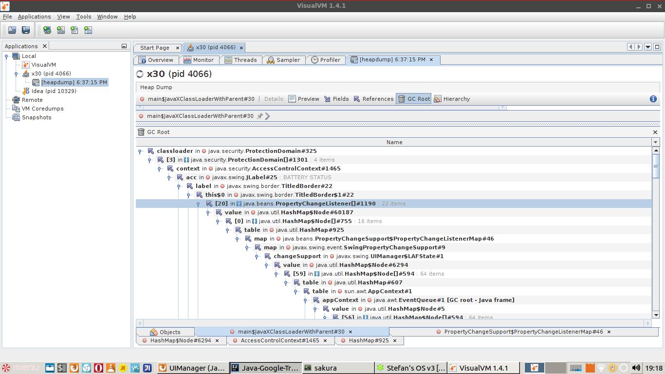The height and width of the screenshot is (374, 665).
Task: Select the HashMap#925 bottom tab
Action: point(368,341)
